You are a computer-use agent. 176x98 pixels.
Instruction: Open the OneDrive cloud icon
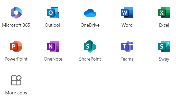(90, 13)
